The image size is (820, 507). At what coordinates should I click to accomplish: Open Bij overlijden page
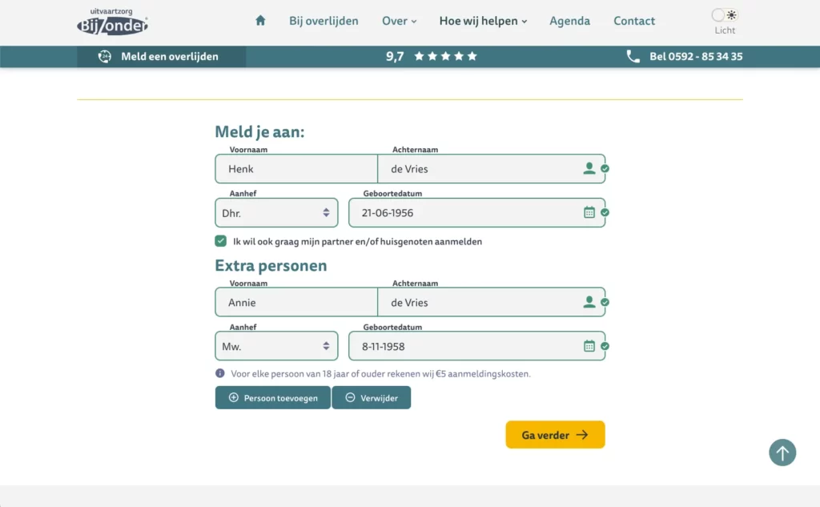pos(324,21)
